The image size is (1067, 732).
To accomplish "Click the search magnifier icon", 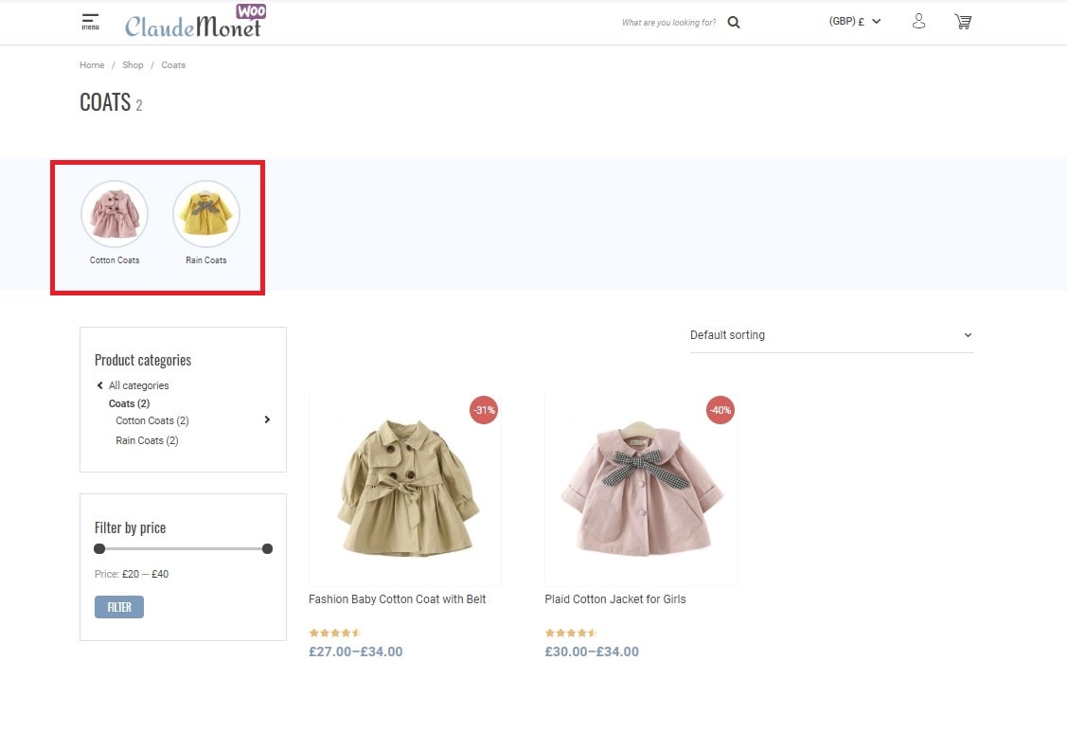I will [734, 23].
